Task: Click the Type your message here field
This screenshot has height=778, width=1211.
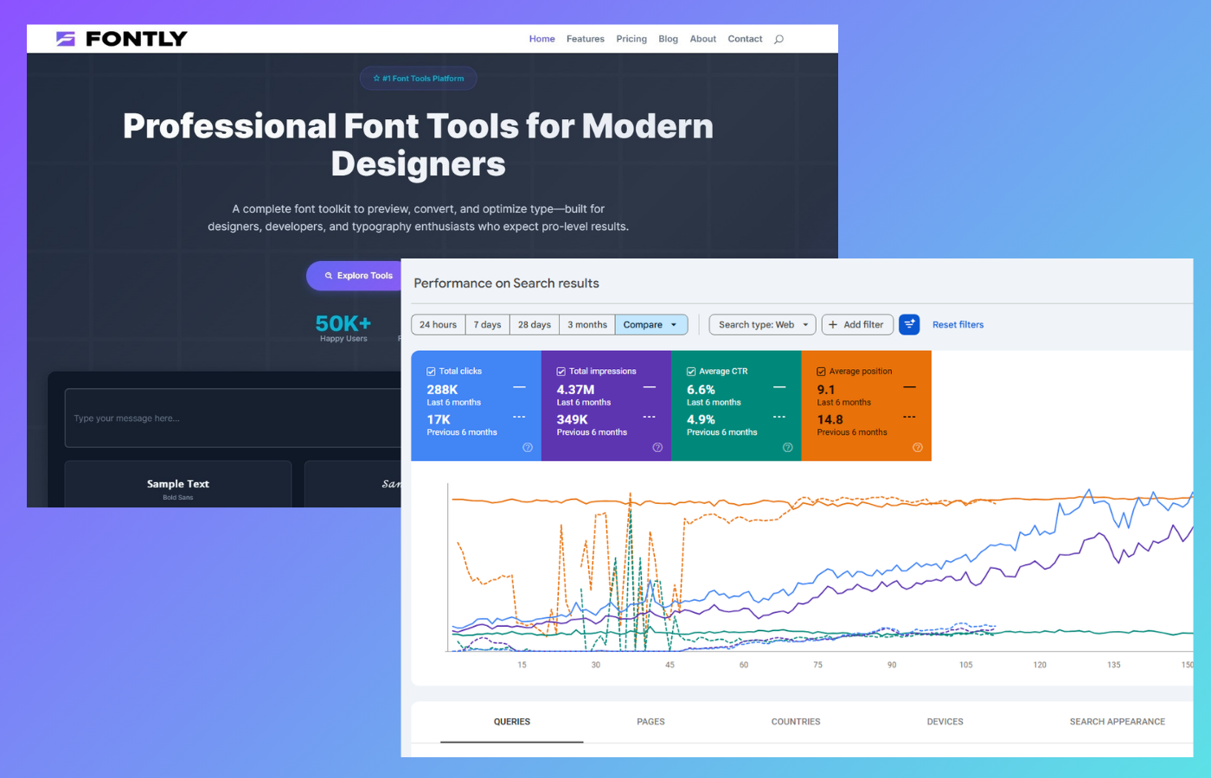Action: 234,418
